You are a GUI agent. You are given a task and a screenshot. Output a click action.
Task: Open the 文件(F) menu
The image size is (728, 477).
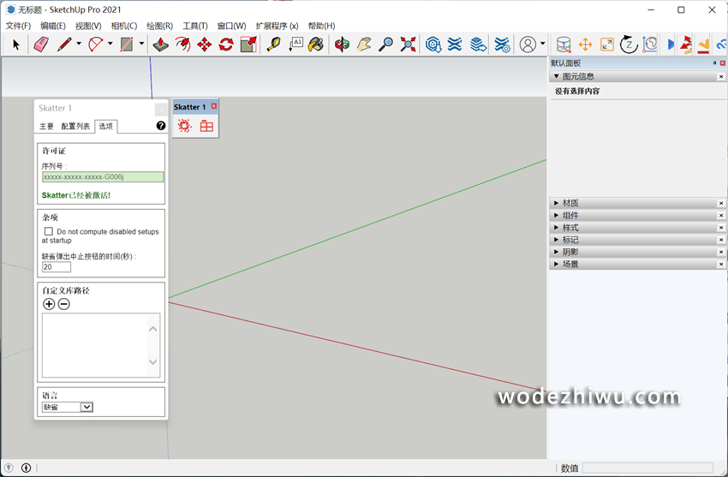coord(18,26)
